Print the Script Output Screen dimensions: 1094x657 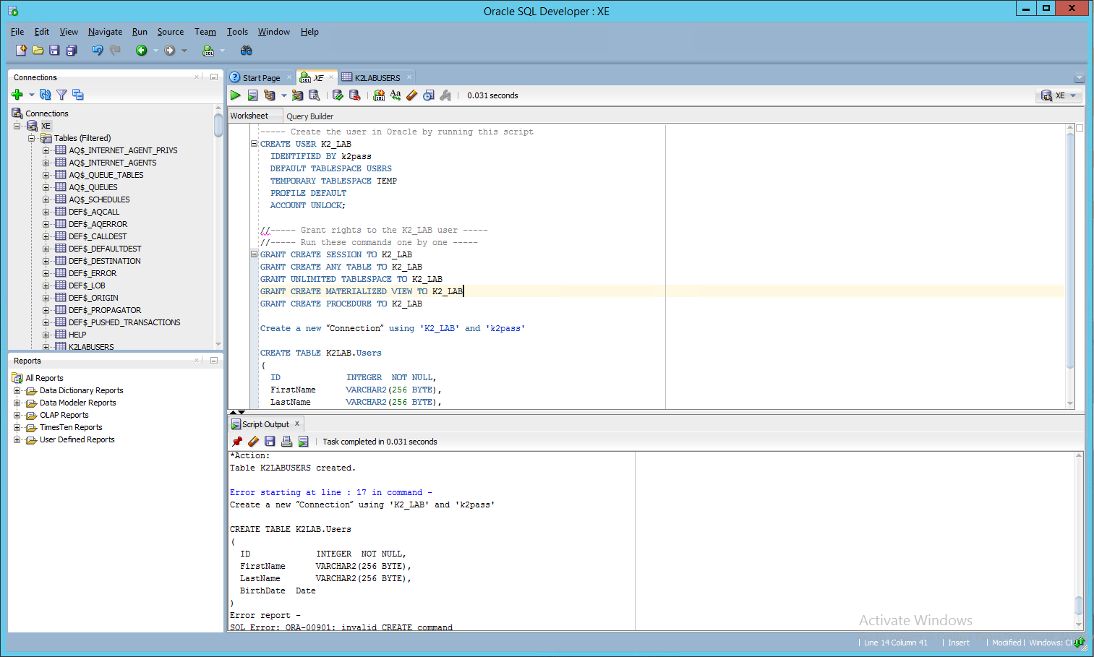click(x=286, y=442)
